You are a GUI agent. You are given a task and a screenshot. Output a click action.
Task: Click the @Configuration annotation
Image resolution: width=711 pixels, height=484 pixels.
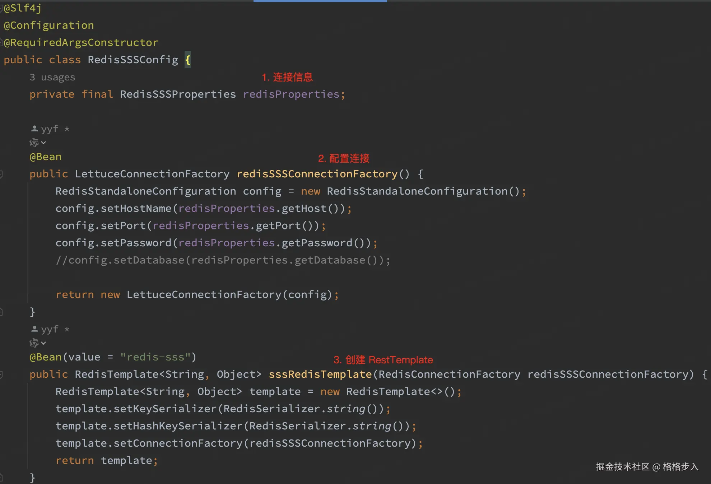pyautogui.click(x=49, y=25)
